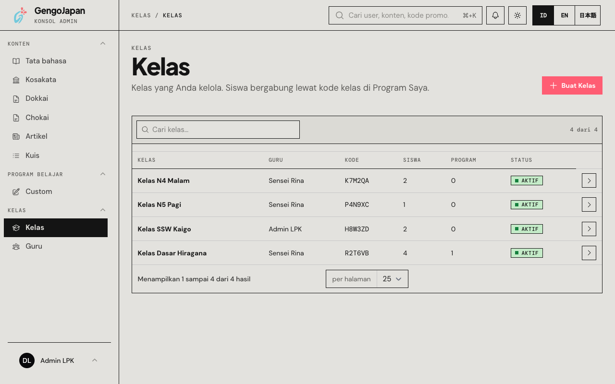Image resolution: width=615 pixels, height=384 pixels.
Task: Click the Custom edit icon
Action: [x=16, y=192]
